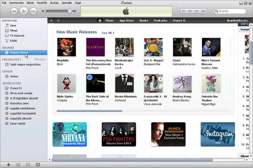Open the Szerkesztés menu
The width and height of the screenshot is (253, 168).
pos(16,3)
